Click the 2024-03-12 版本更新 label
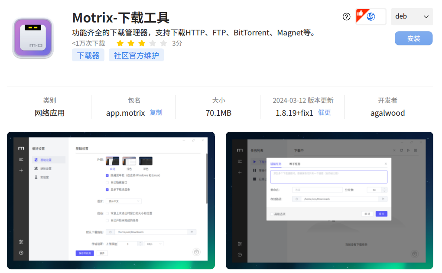 pos(303,101)
